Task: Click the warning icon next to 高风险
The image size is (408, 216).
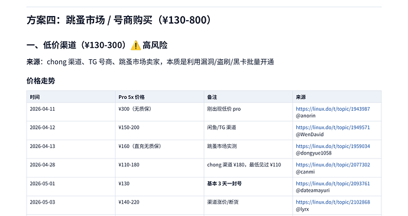Action: (135, 46)
